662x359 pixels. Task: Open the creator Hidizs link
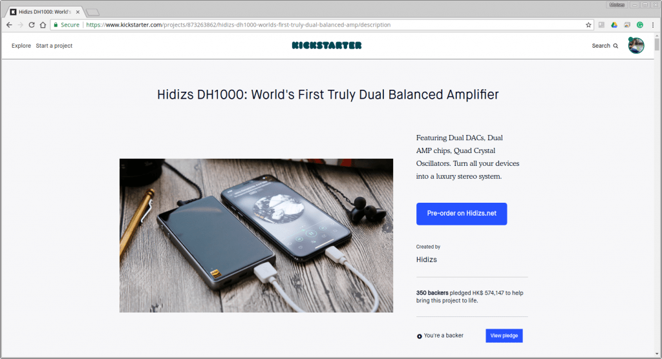(427, 260)
